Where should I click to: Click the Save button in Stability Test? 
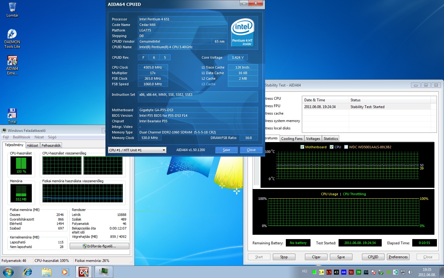[x=341, y=257]
